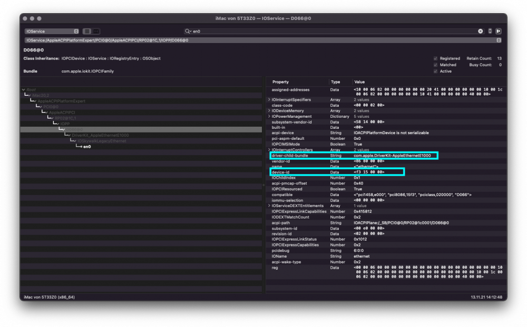The width and height of the screenshot is (527, 327).
Task: Select the IOName property row
Action: 386,256
